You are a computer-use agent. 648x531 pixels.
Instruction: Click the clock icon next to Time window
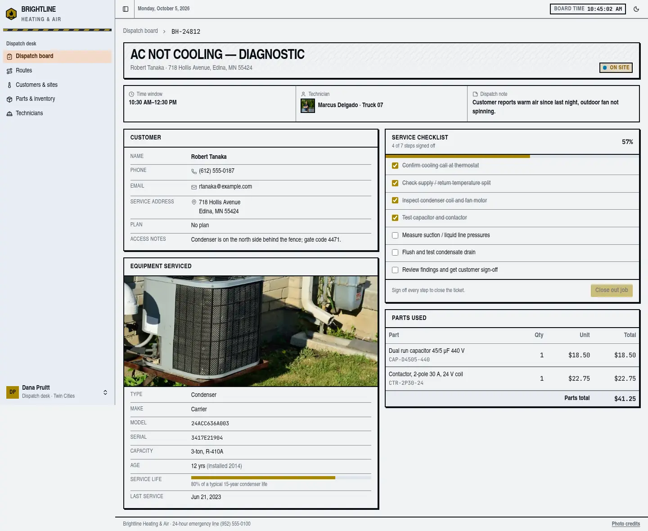(x=131, y=94)
